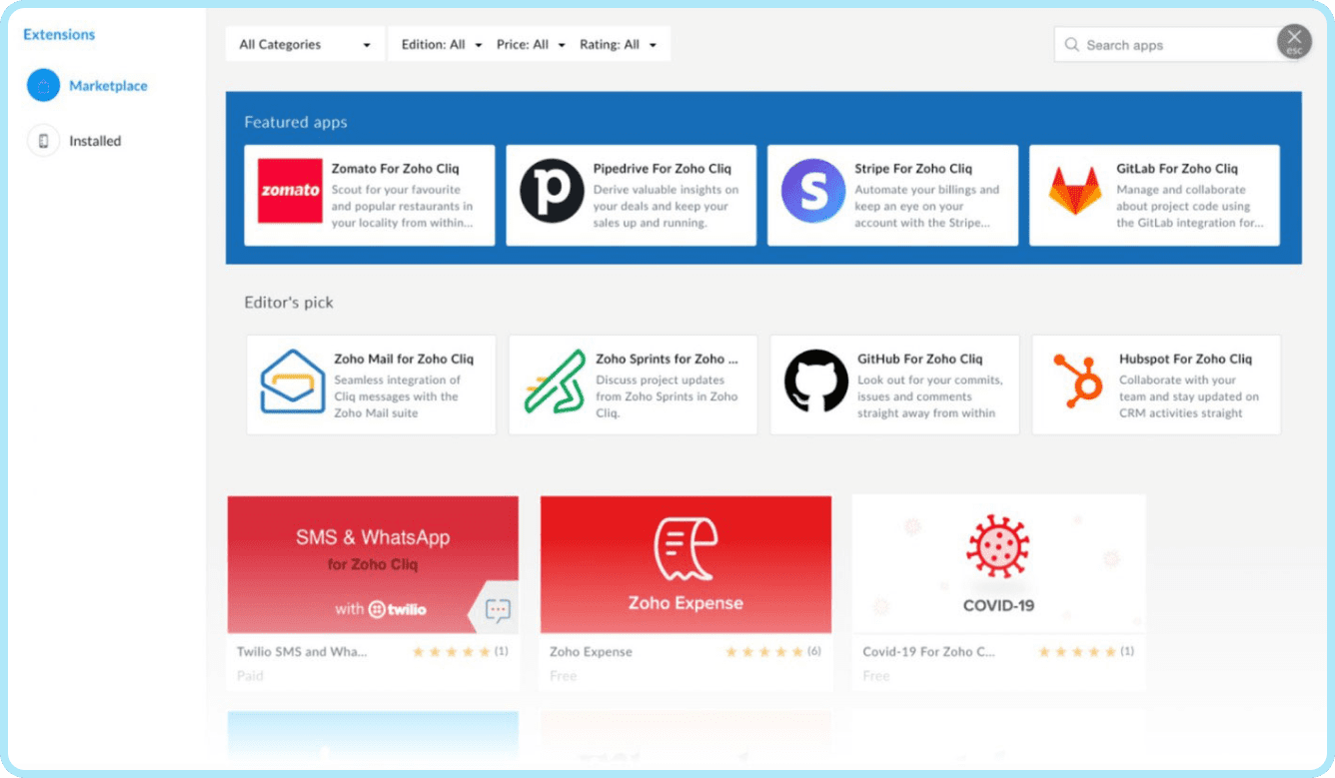Click the Hubspot For Zoho Cliq title

(x=1185, y=359)
